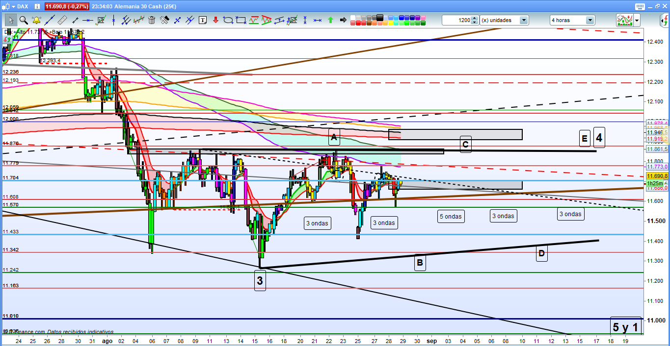The height and width of the screenshot is (346, 670).
Task: Select the ellipse drawing tool
Action: coord(228,20)
